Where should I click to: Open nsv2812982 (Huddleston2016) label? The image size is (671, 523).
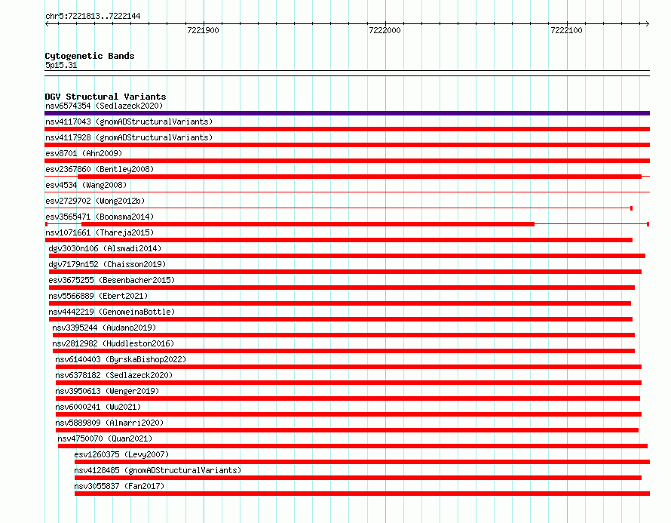(113, 343)
